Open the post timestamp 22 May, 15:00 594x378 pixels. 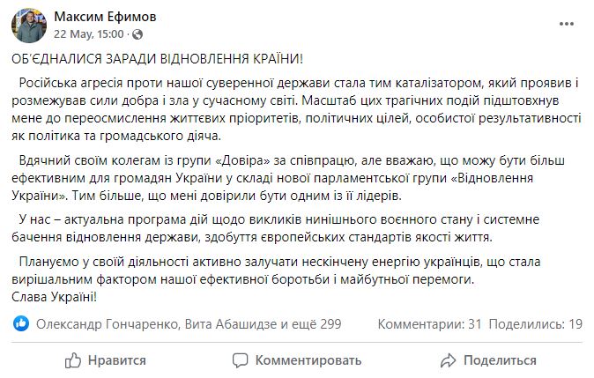[89, 34]
